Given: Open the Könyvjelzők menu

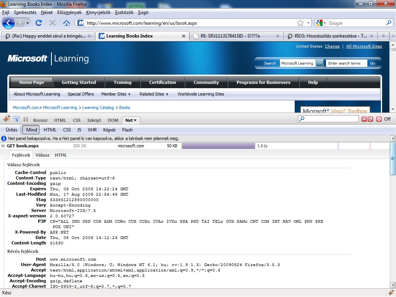Looking at the screenshot, I should 98,12.
